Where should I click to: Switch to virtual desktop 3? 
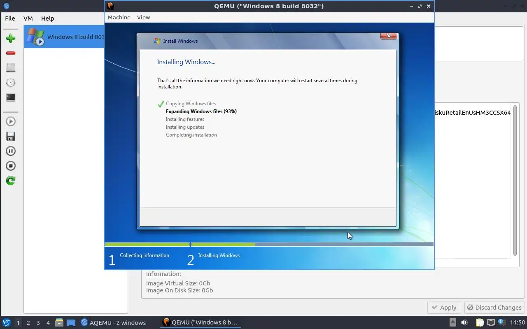point(38,323)
